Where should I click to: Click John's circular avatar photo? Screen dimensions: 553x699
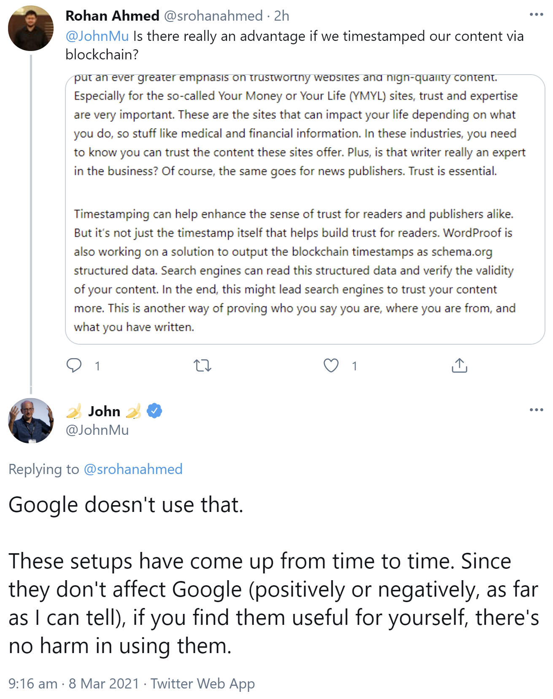[31, 422]
